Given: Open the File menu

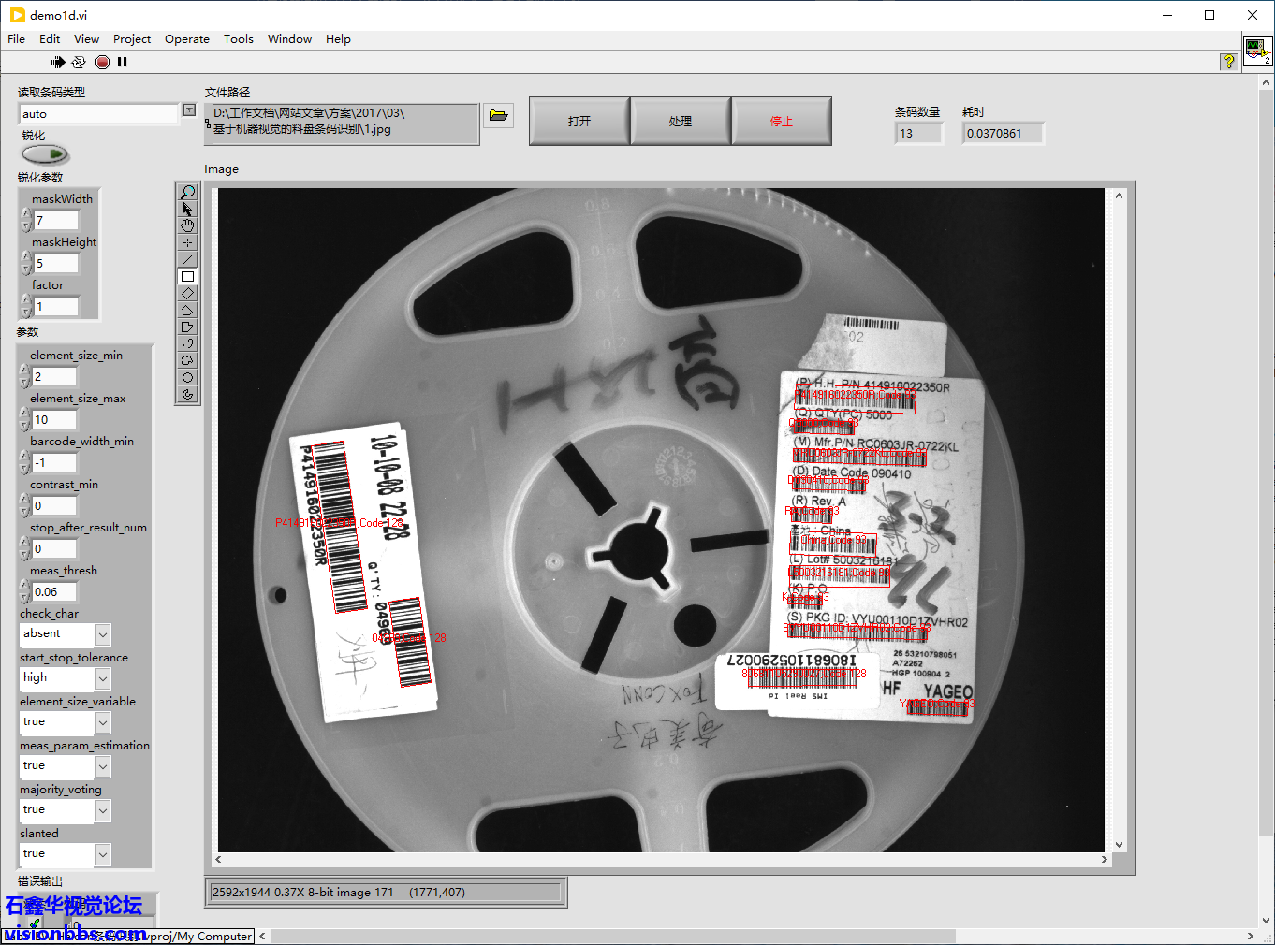Looking at the screenshot, I should coord(17,39).
